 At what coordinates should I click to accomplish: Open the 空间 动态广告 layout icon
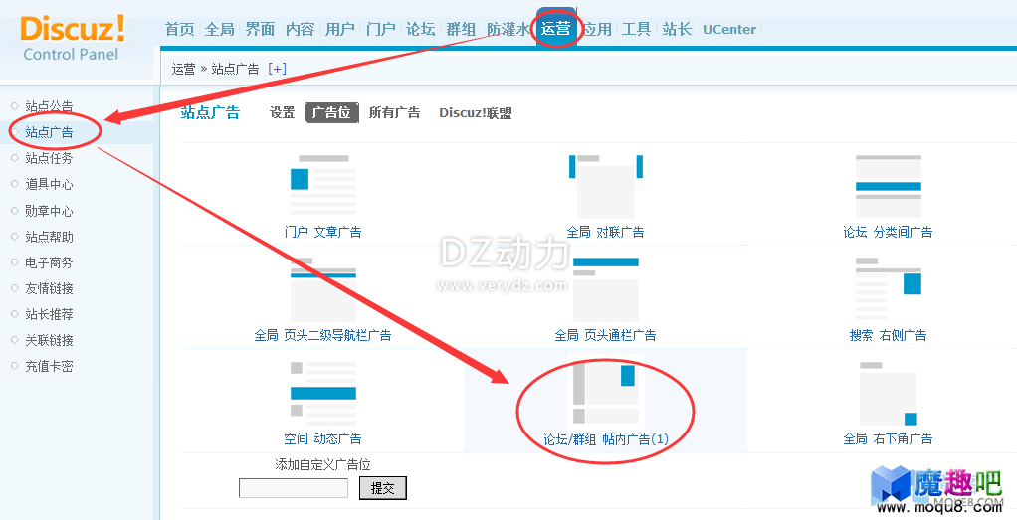[323, 393]
